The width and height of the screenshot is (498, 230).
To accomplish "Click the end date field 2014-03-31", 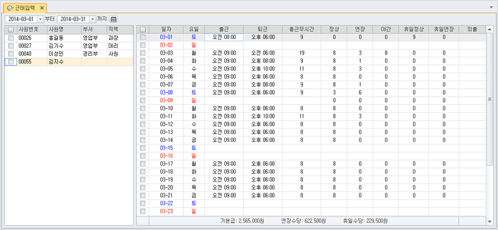I will coord(73,19).
